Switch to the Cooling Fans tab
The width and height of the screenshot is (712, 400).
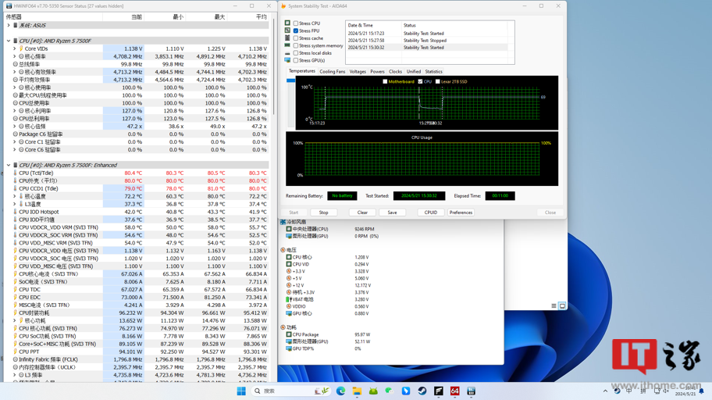pyautogui.click(x=332, y=72)
